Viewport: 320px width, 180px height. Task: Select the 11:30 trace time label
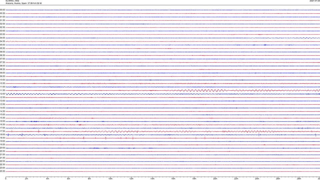[x=2, y=90]
